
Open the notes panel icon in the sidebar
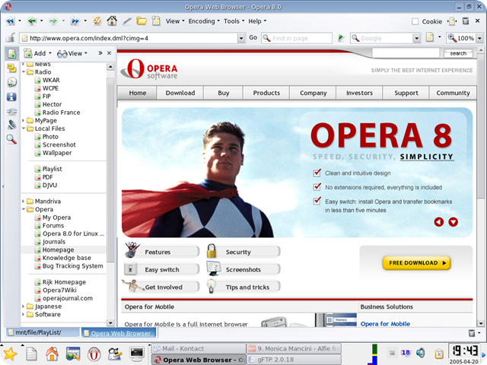click(12, 68)
